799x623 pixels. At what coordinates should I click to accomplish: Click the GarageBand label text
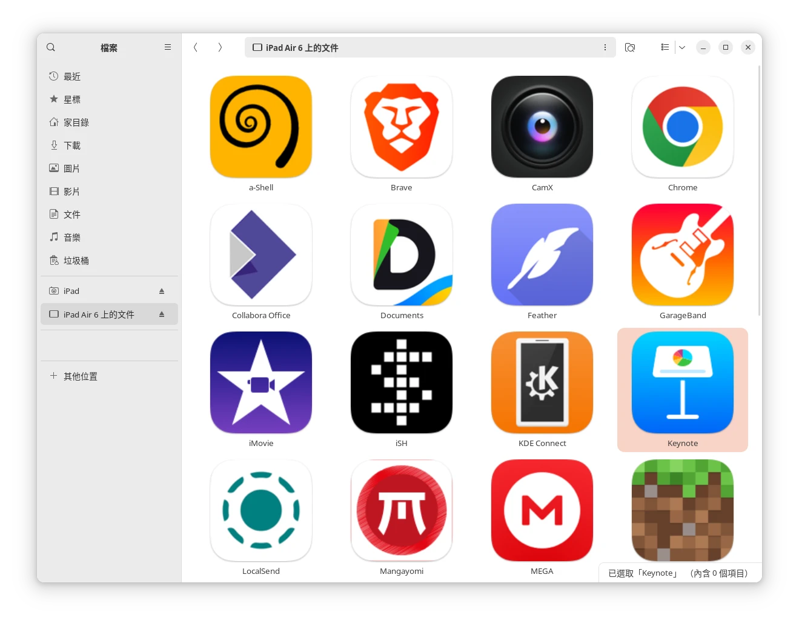tap(683, 315)
